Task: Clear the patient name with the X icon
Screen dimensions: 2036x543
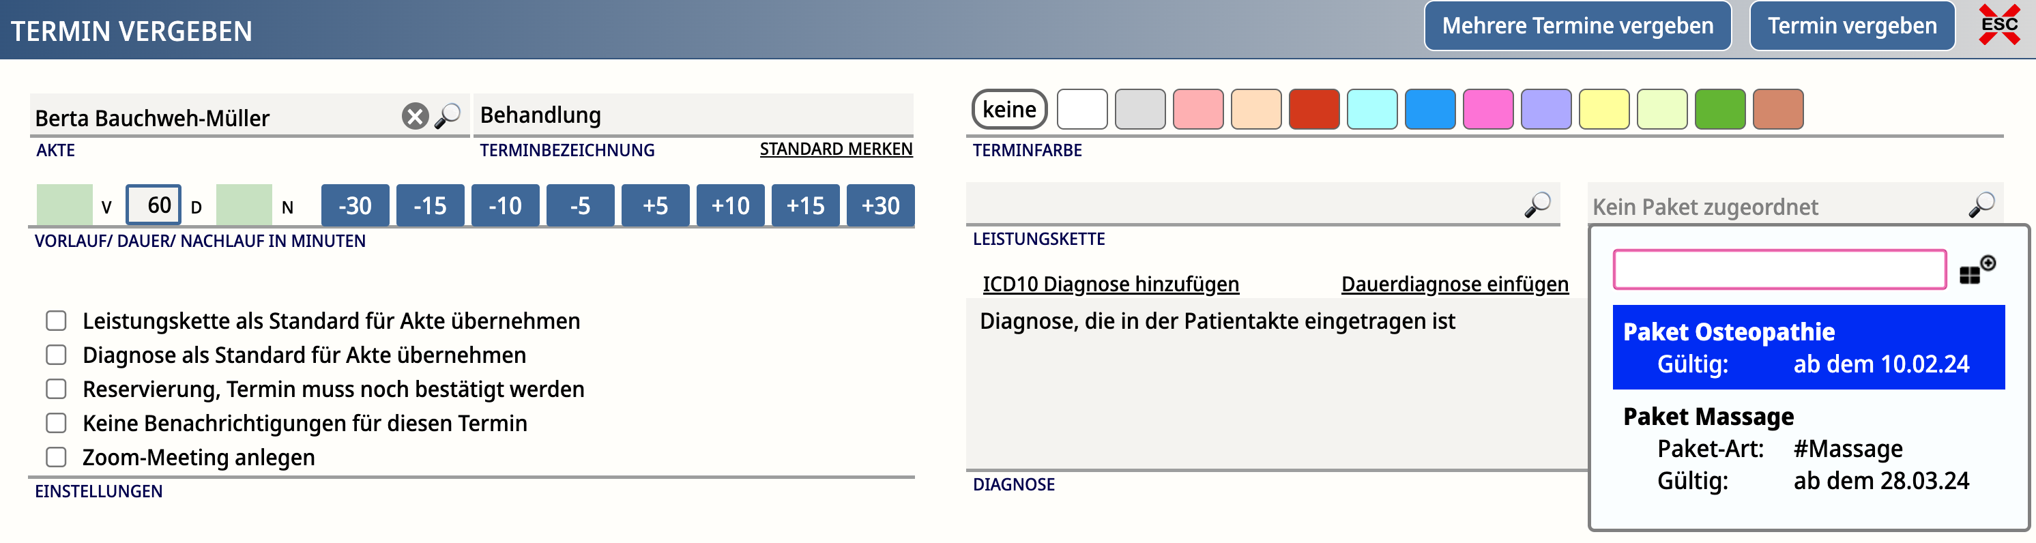Action: [415, 116]
